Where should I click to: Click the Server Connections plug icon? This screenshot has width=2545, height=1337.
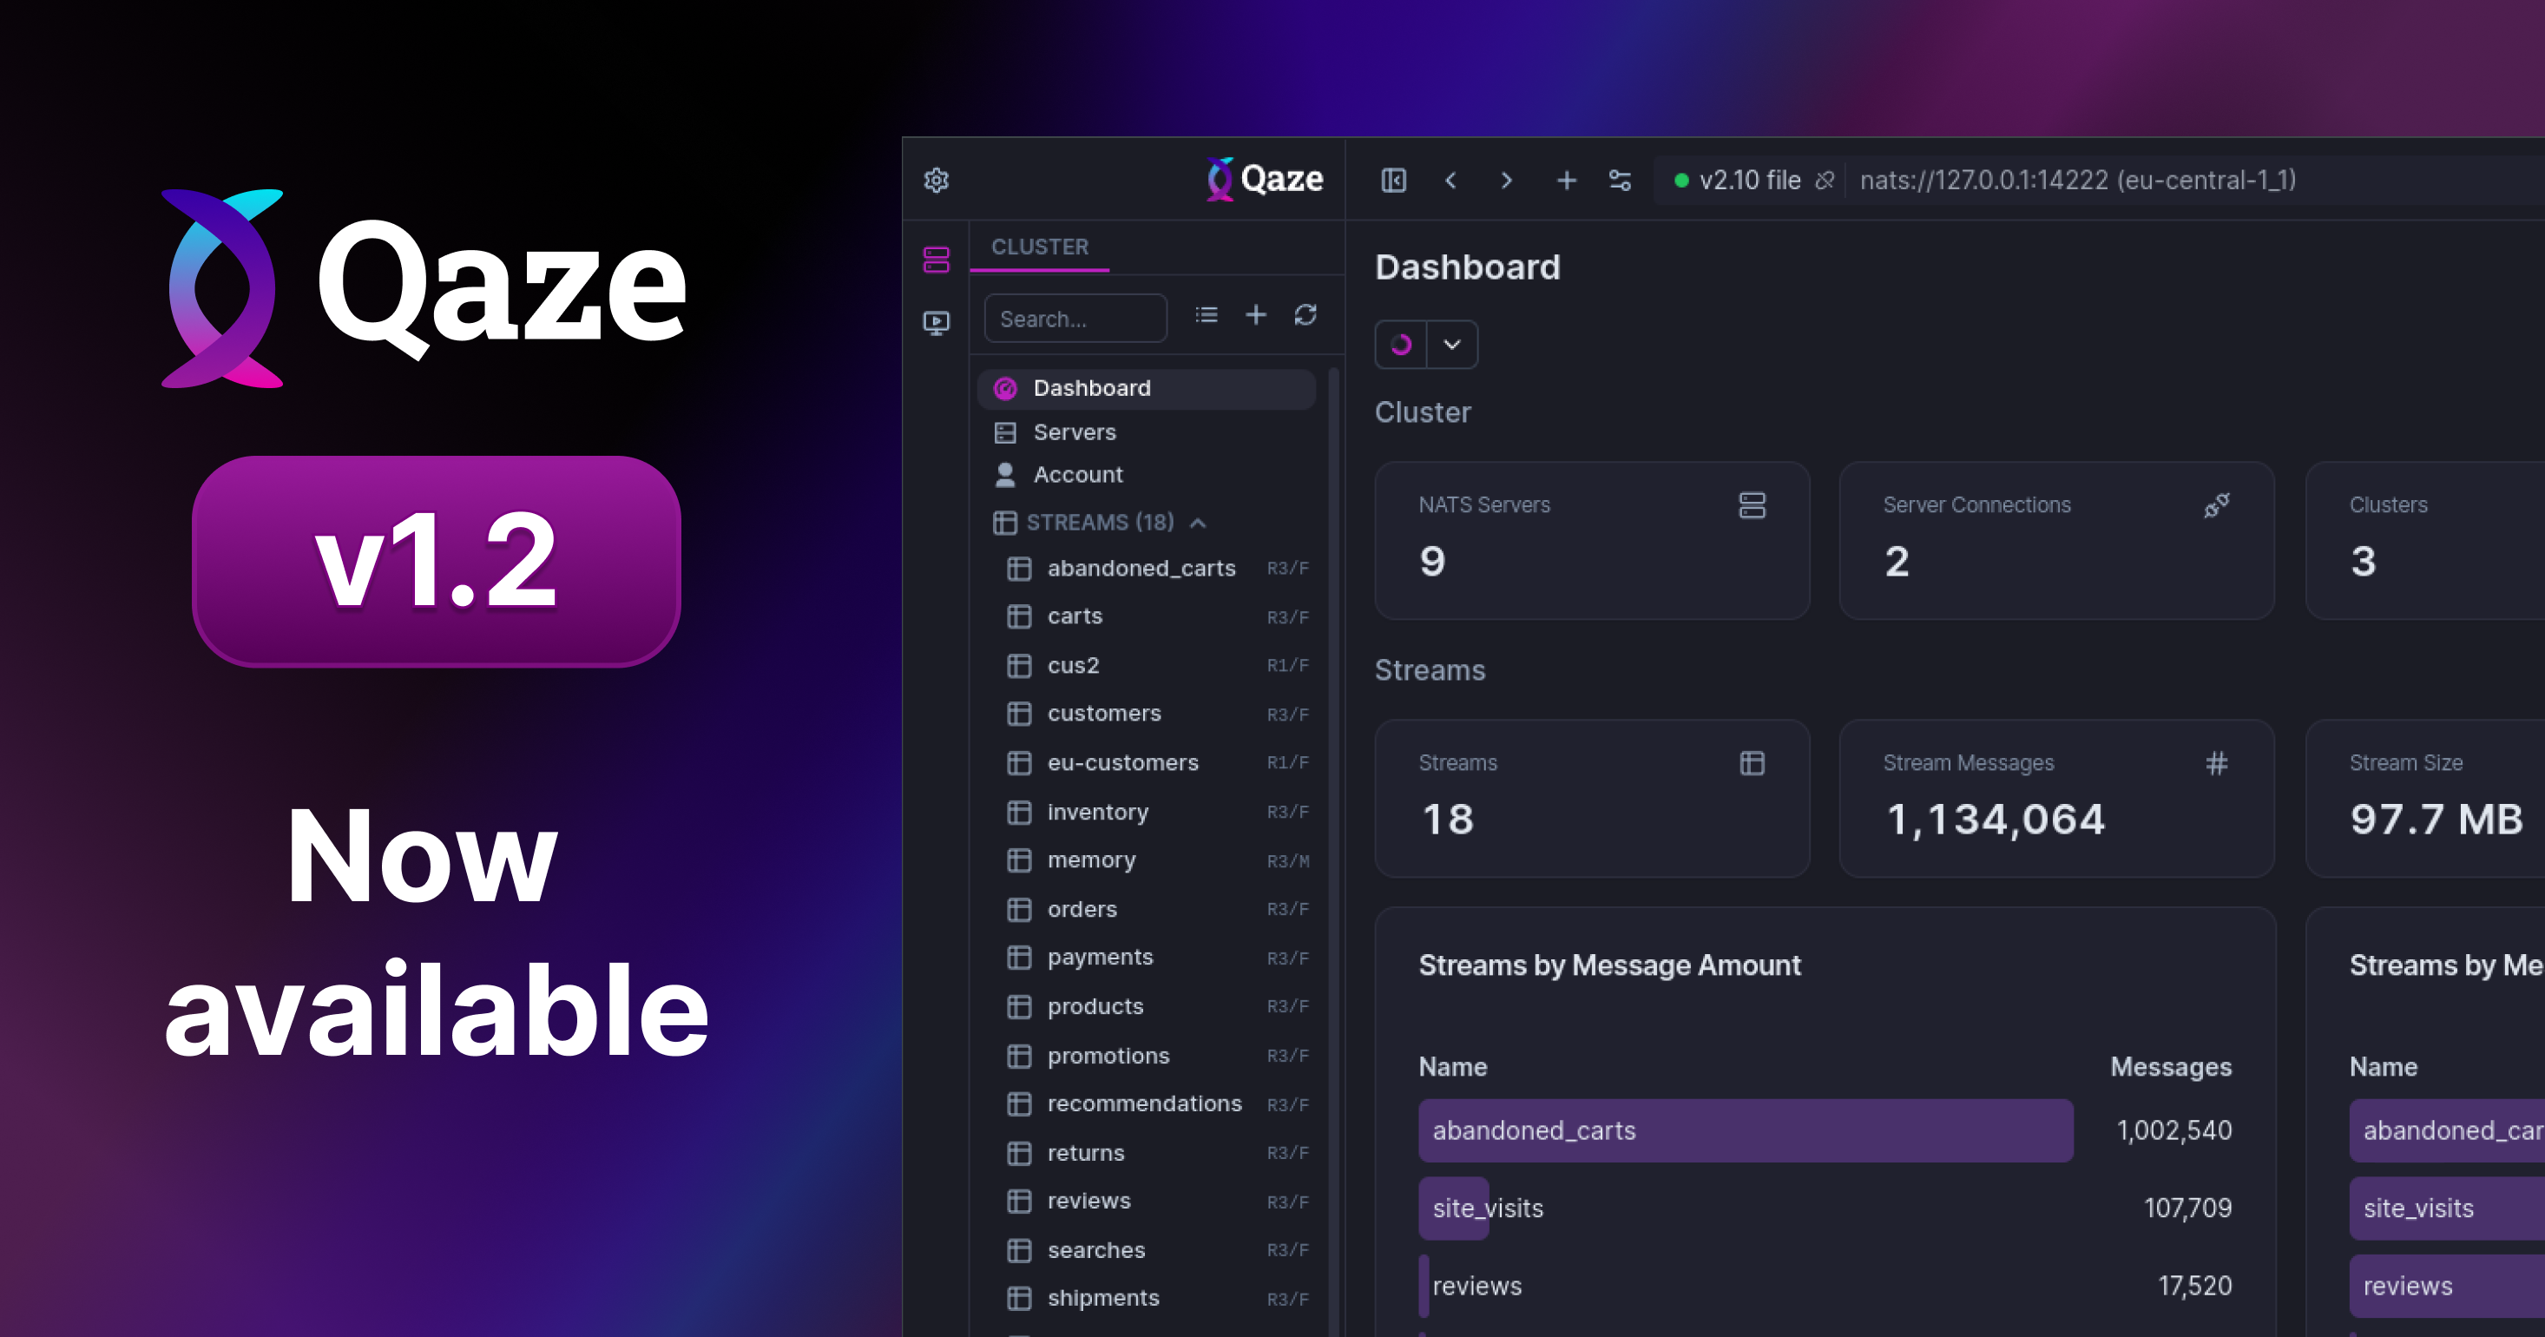2216,505
